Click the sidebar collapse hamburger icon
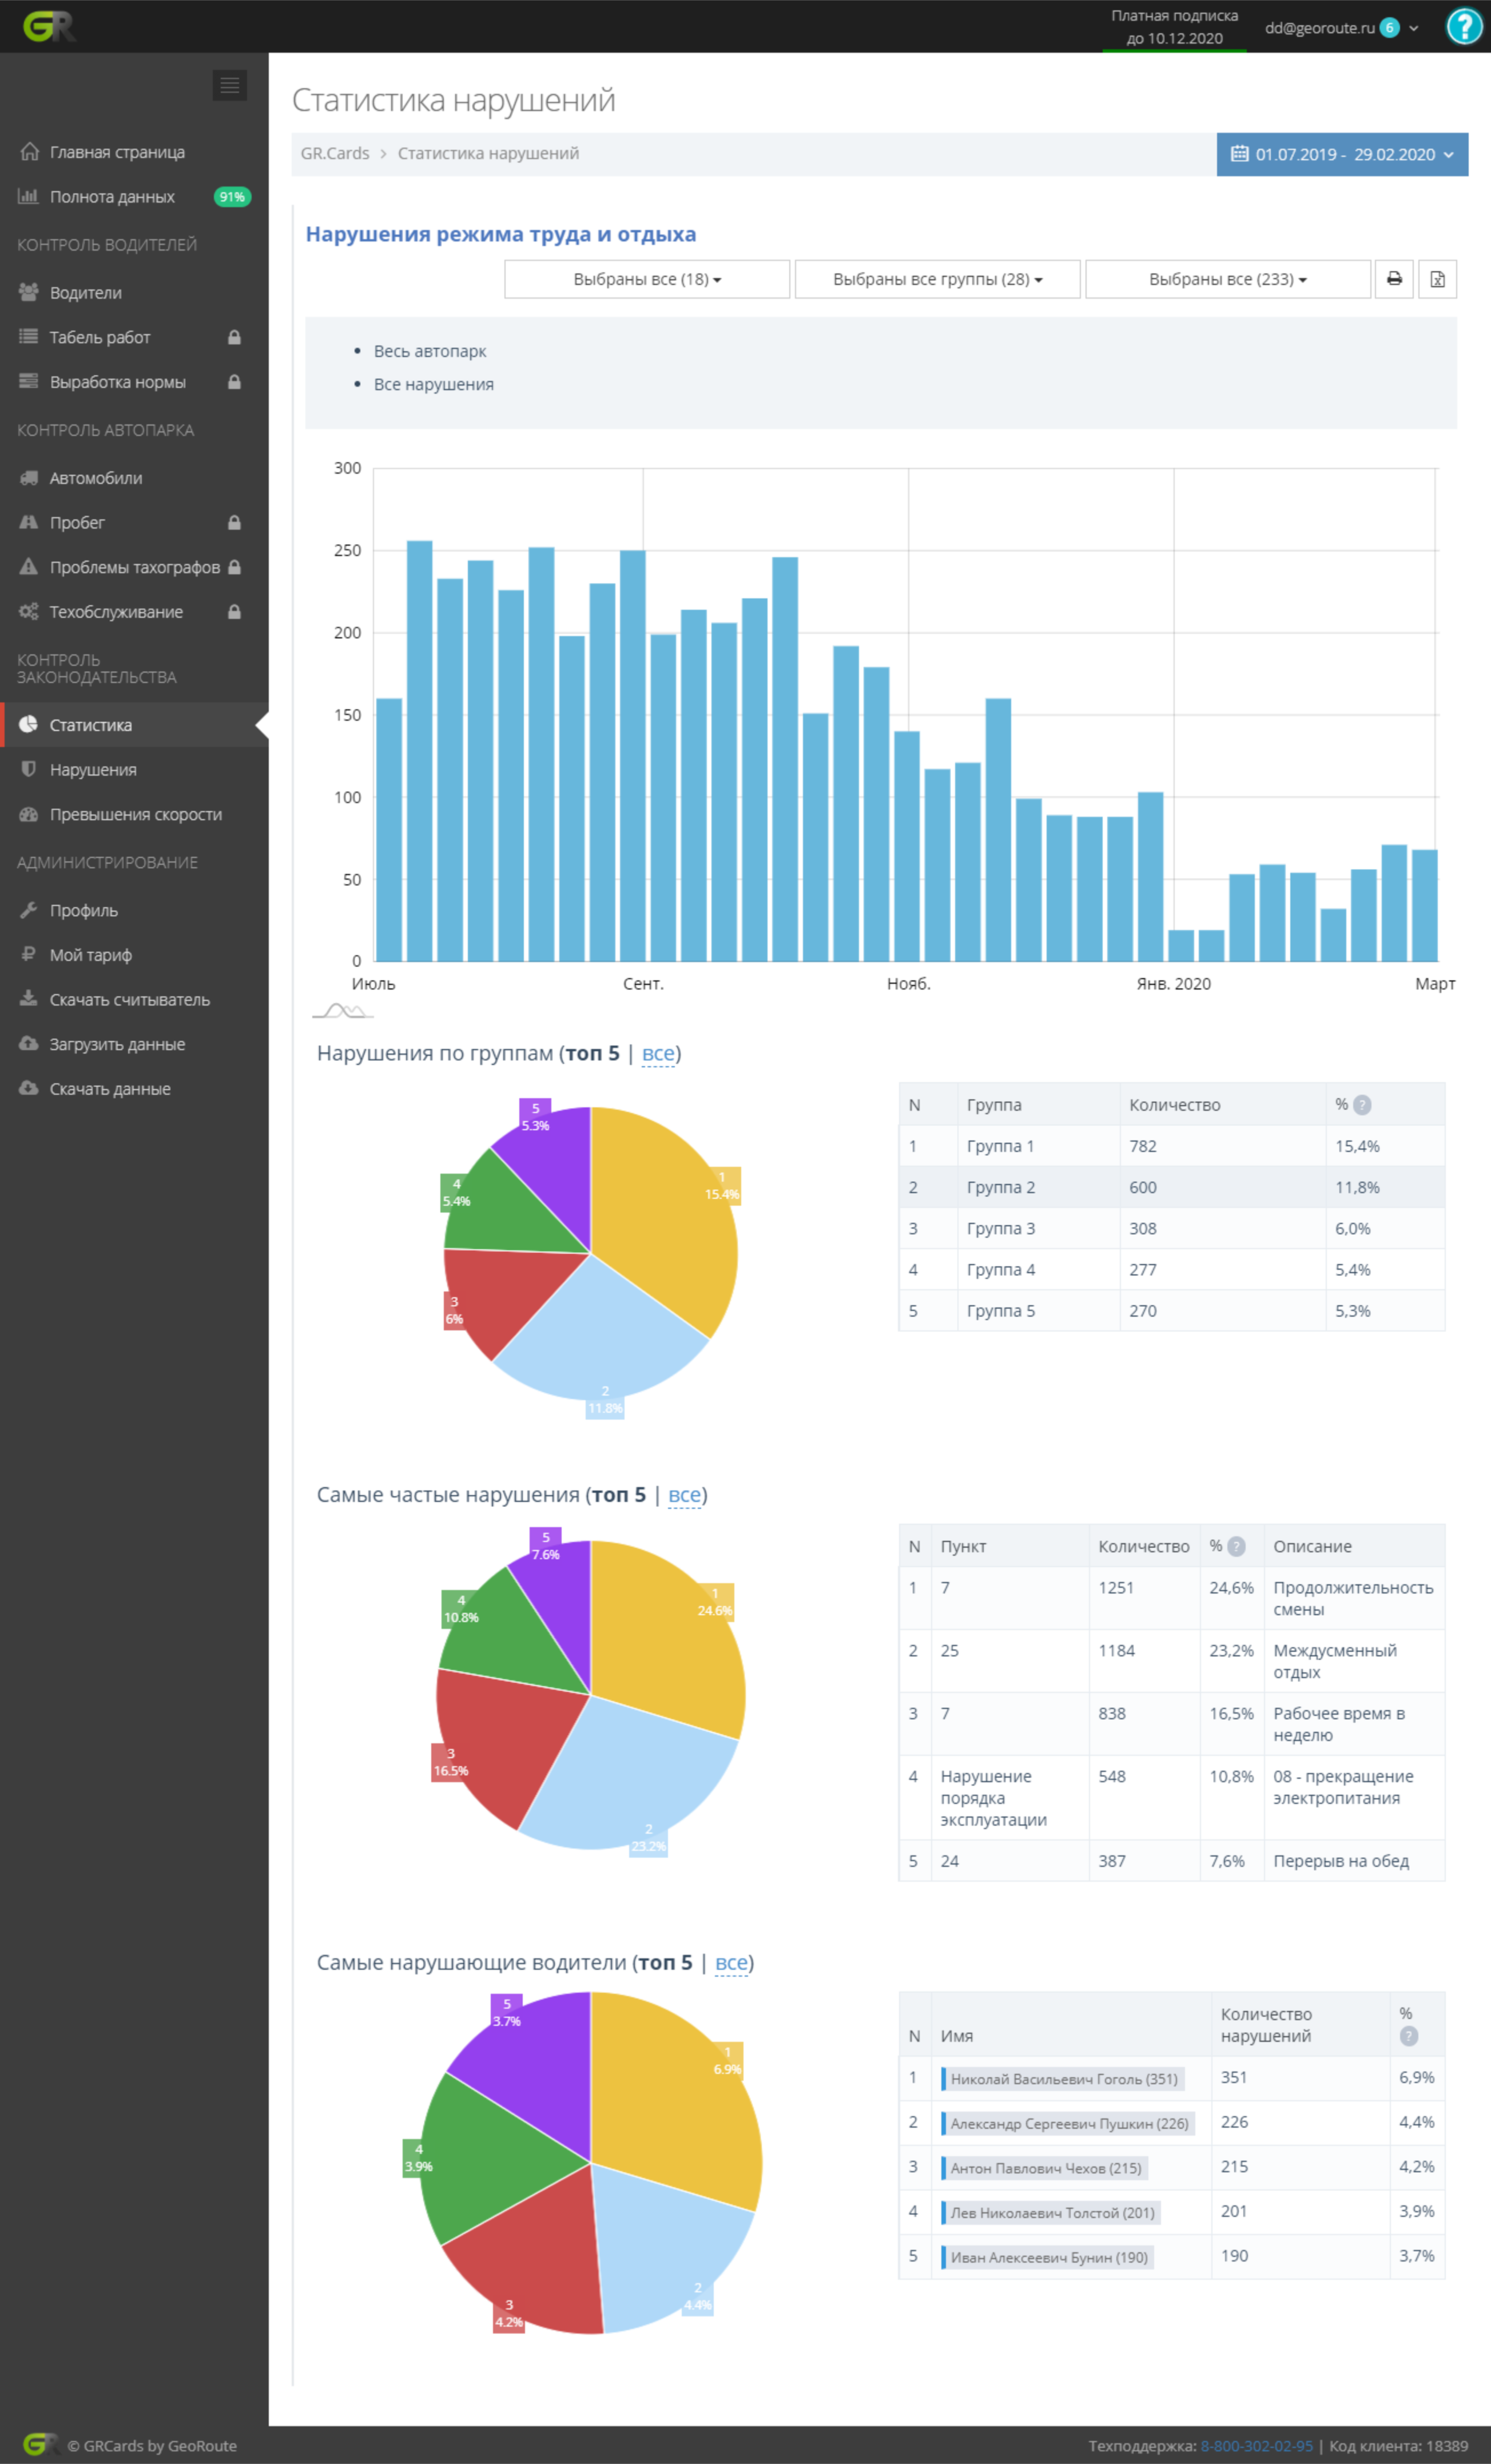The width and height of the screenshot is (1491, 2464). point(229,85)
